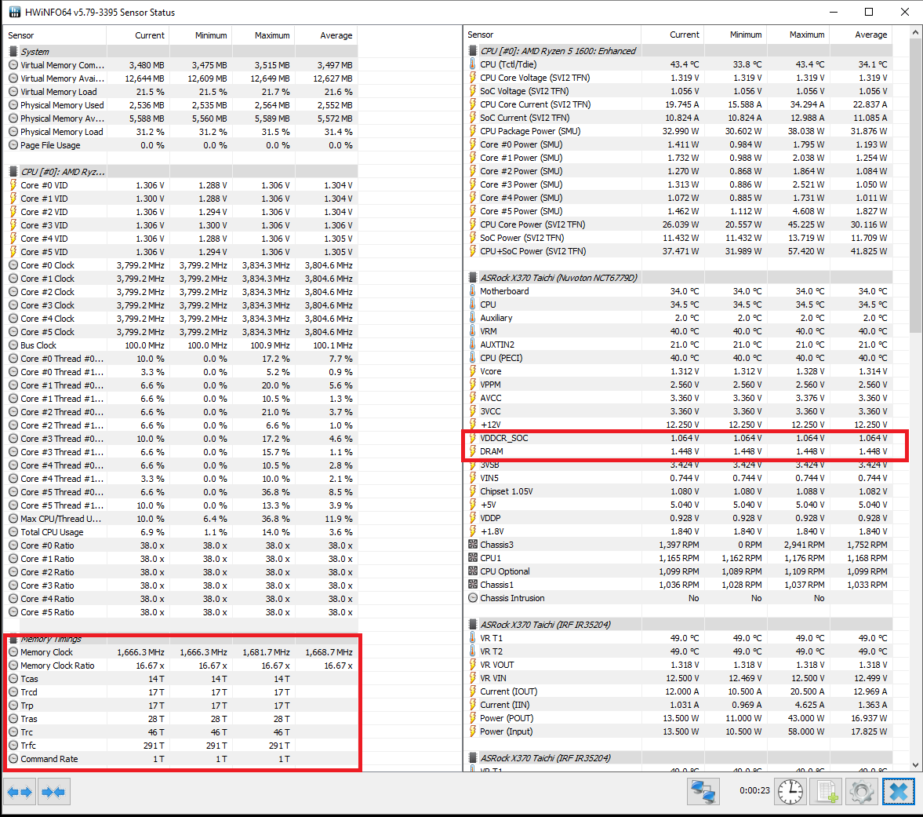Select the ASRock X370 Taichi (Nuvoton NCT6779D) group

pos(678,278)
